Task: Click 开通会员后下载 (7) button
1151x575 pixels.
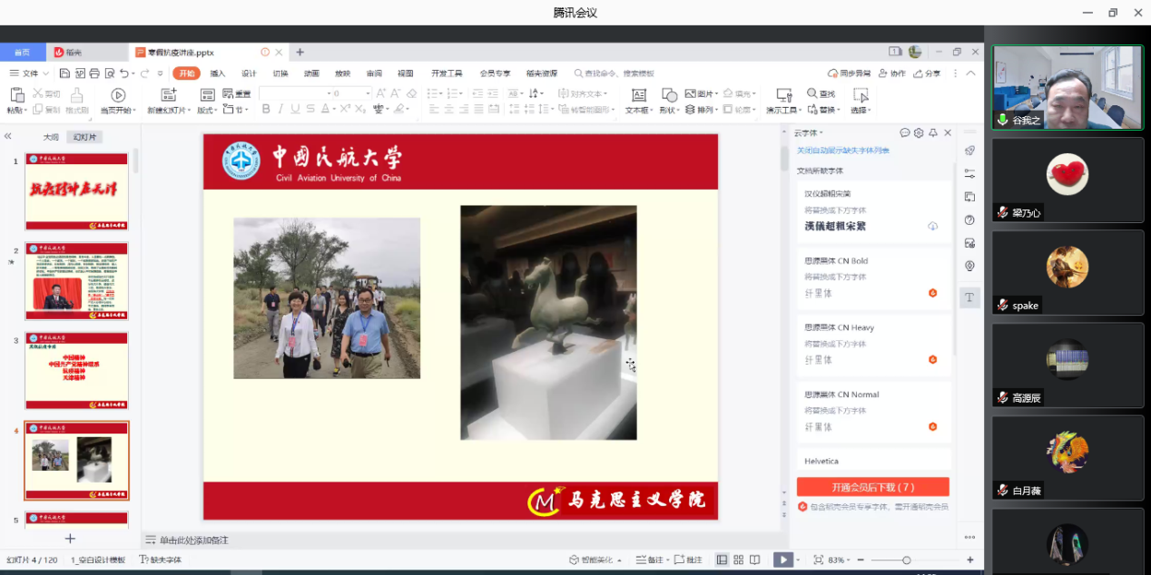Action: [872, 487]
